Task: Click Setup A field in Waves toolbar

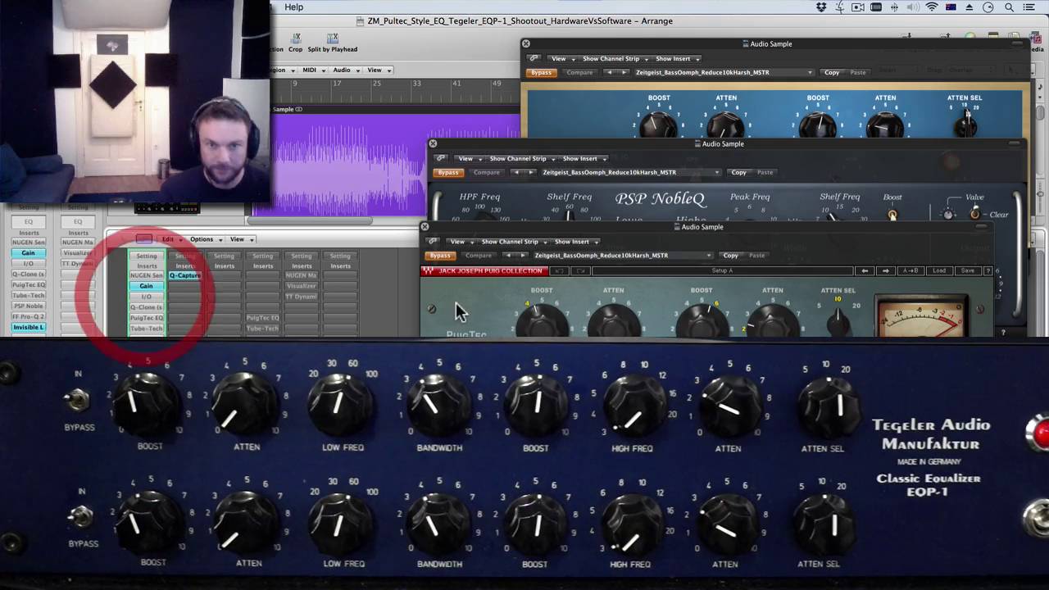Action: (722, 270)
